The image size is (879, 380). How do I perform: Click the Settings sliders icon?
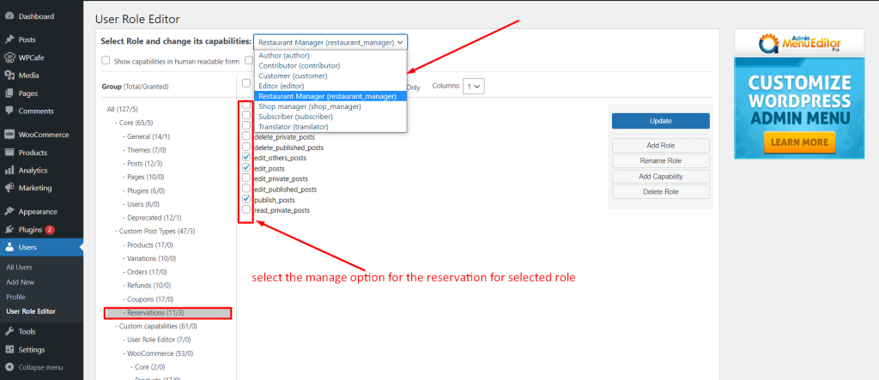[x=9, y=350]
